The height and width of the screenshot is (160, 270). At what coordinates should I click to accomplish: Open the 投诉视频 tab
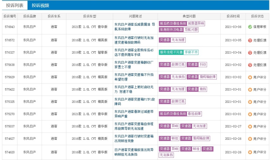40,5
